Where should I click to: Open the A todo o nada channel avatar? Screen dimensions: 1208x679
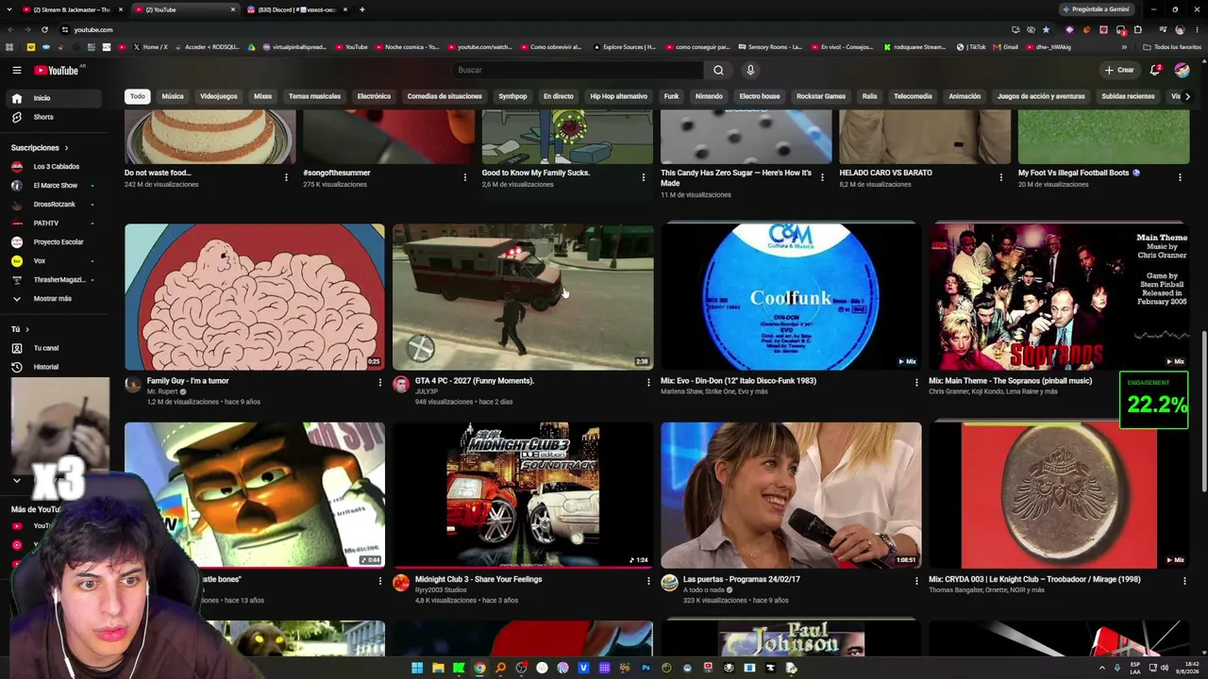669,583
